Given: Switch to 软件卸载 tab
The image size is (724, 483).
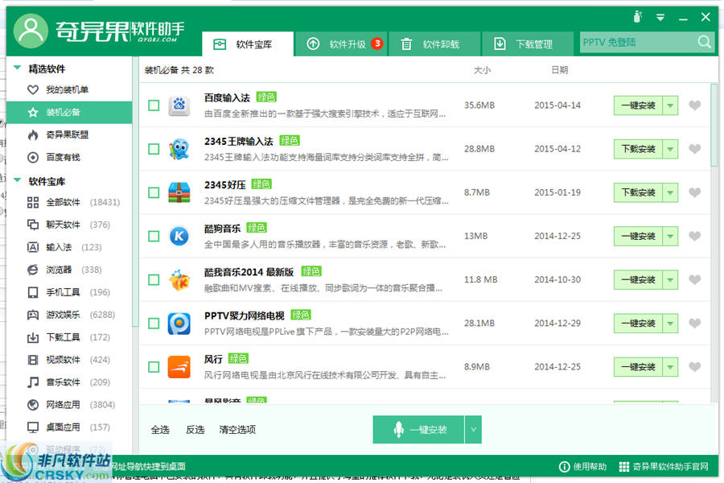Looking at the screenshot, I should point(434,44).
